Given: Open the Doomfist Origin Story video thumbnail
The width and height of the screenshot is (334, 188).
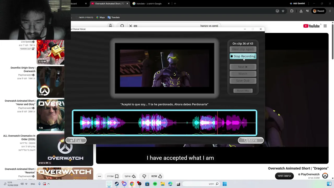Looking at the screenshot, I should click(x=50, y=82).
